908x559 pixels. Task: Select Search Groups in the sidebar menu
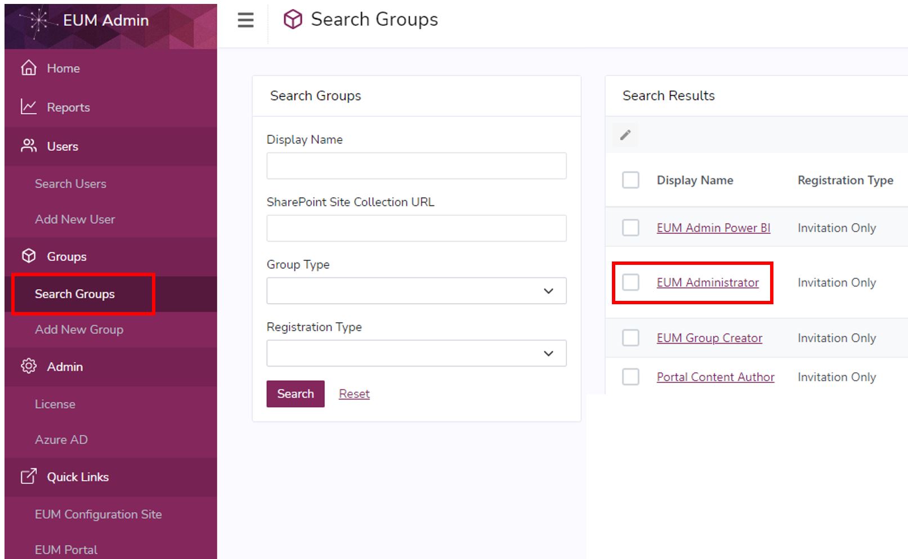[74, 294]
